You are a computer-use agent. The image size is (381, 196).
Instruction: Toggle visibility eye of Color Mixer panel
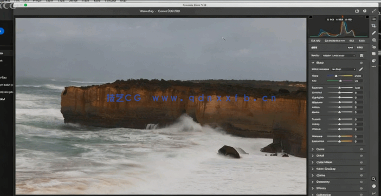pos(361,163)
